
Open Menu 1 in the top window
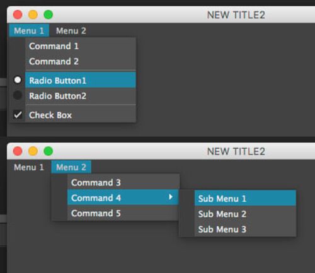[x=29, y=31]
